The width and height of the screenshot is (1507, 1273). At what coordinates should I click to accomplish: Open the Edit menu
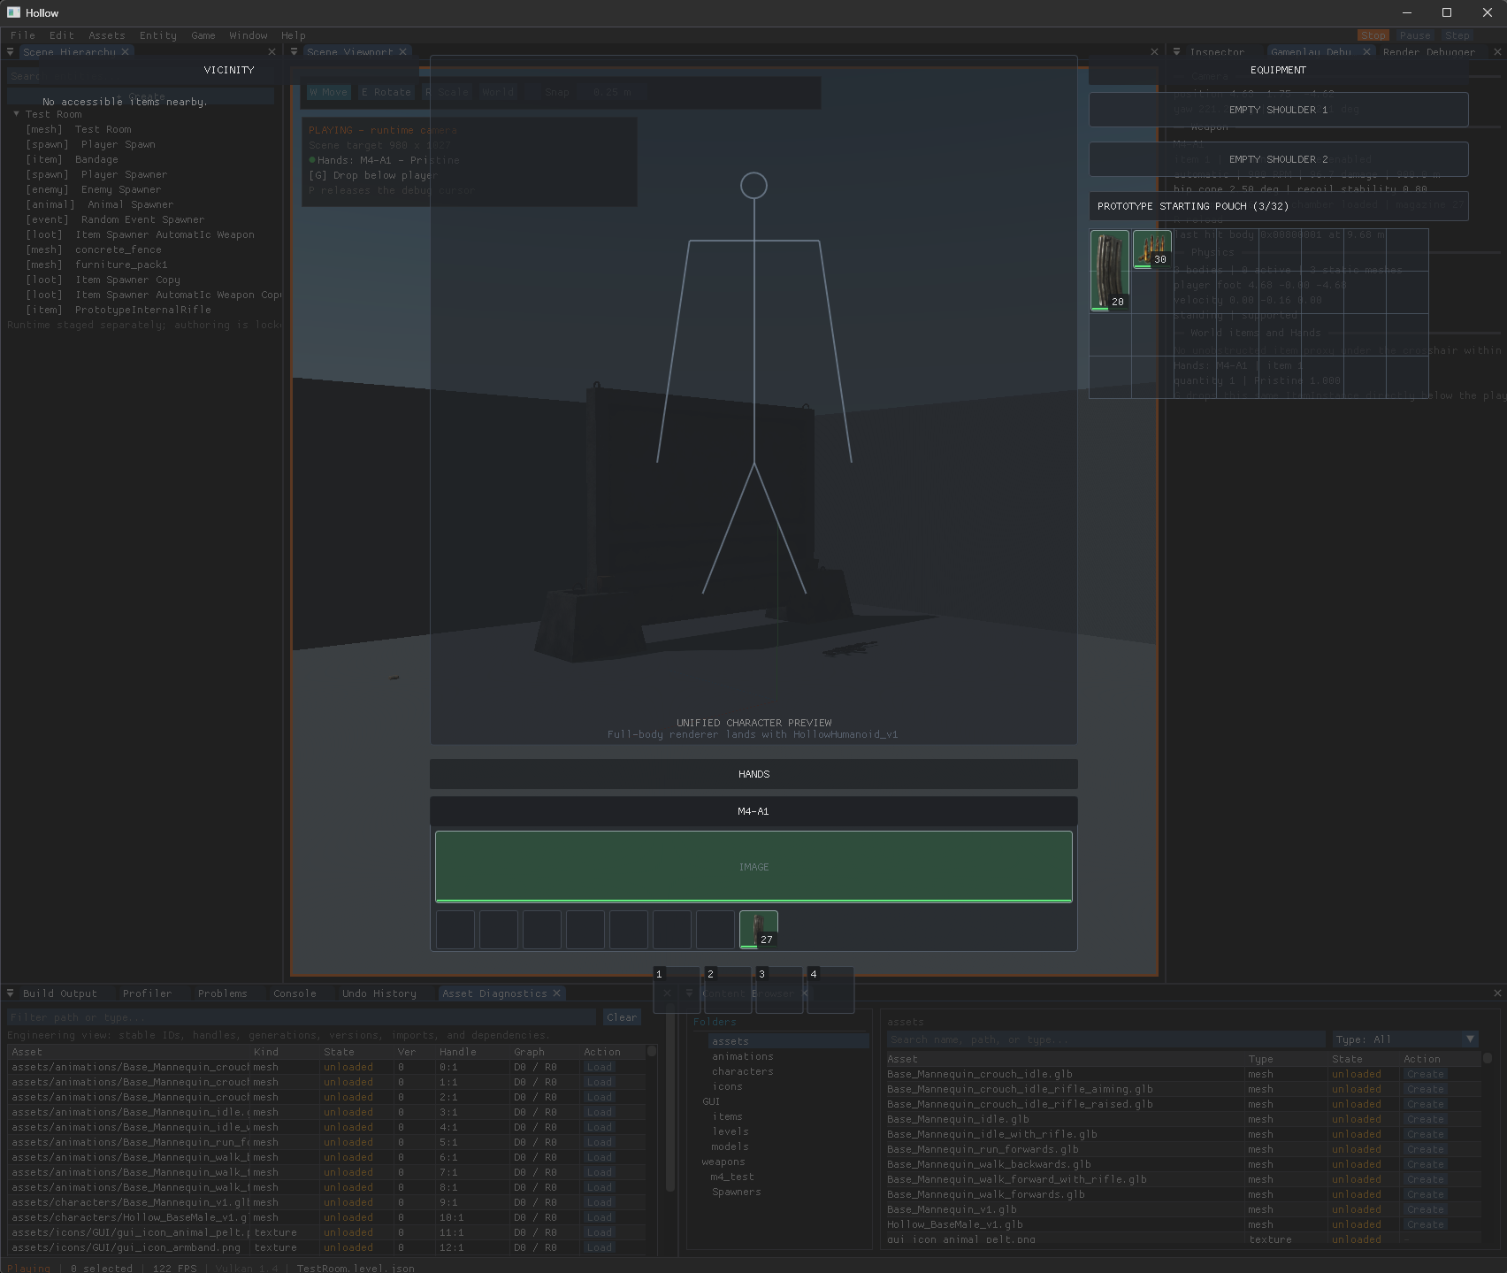click(x=62, y=35)
